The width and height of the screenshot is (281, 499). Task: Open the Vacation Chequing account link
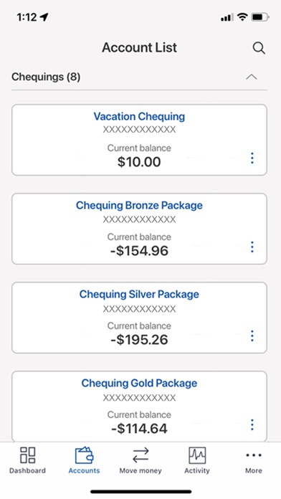(139, 116)
